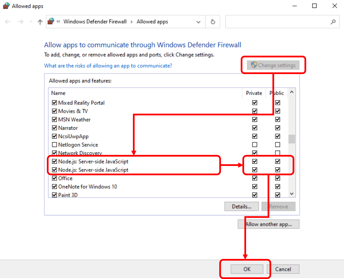Close the Allowed apps window
Screen dimensions: 344x279
point(335,6)
